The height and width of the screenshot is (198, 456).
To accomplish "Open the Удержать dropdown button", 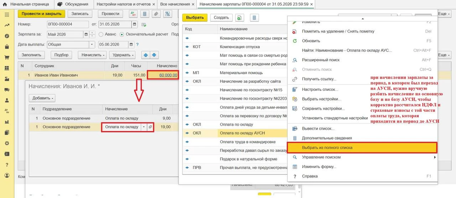I will 122,55.
